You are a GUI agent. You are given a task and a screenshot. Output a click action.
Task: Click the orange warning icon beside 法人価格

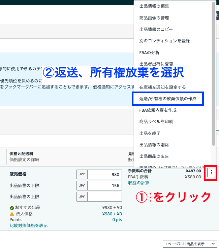12,214
